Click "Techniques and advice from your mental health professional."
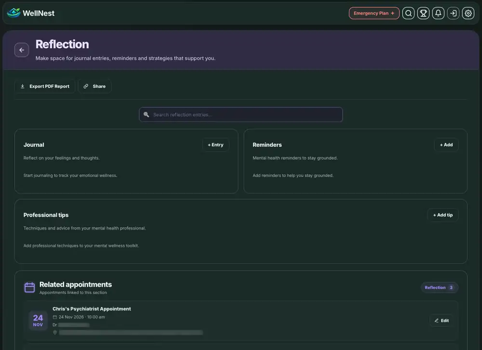 pyautogui.click(x=84, y=228)
